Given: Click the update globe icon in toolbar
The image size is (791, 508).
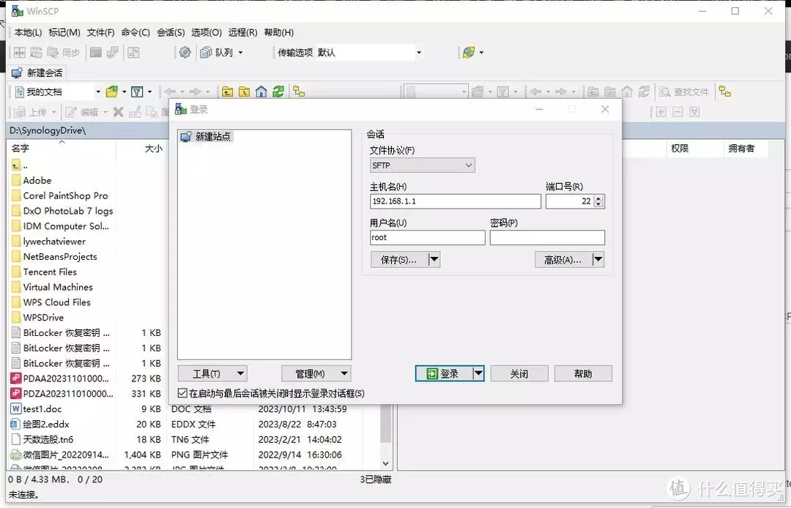Looking at the screenshot, I should (469, 53).
